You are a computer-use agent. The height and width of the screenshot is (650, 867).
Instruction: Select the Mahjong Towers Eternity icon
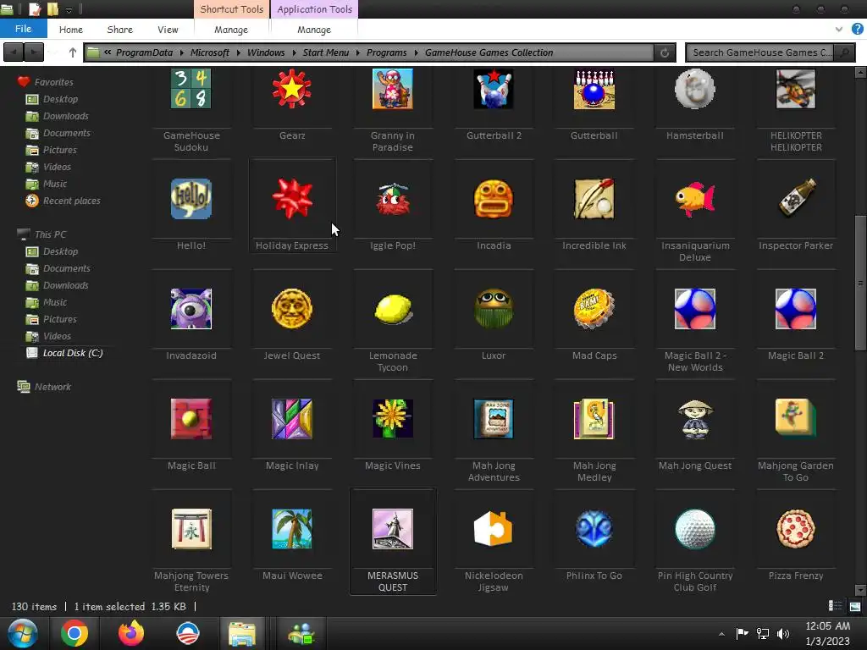(x=191, y=529)
